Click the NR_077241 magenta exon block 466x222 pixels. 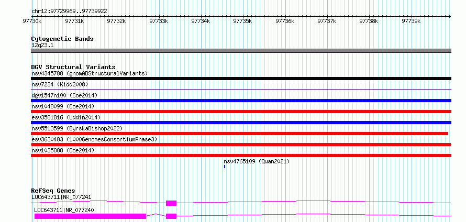(171, 203)
